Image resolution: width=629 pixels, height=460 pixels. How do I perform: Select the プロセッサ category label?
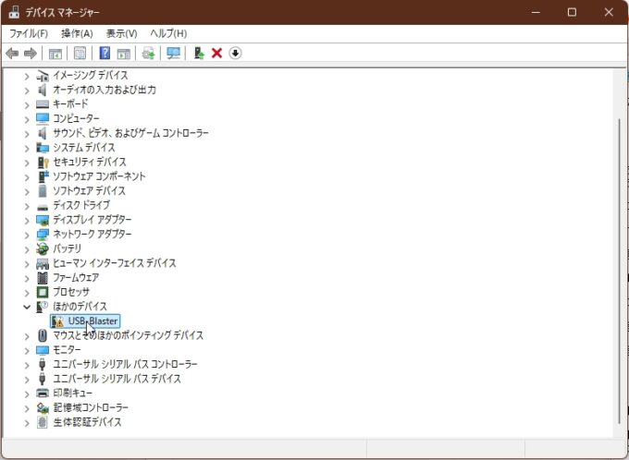click(x=71, y=292)
